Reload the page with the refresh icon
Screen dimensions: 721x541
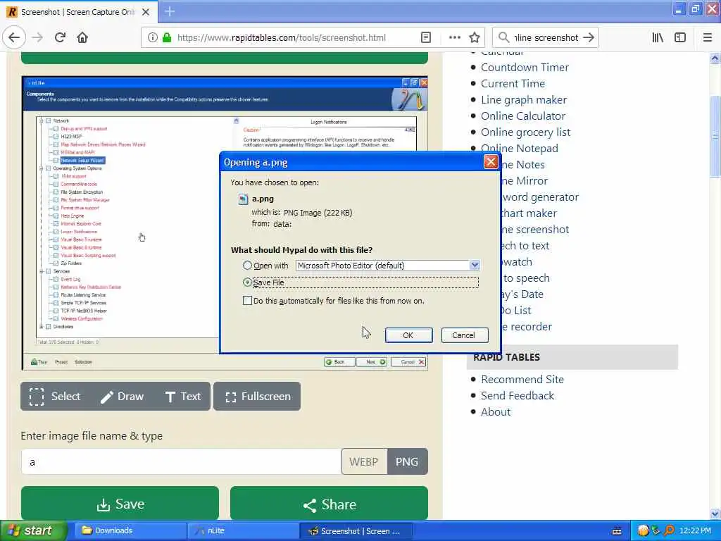[60, 37]
